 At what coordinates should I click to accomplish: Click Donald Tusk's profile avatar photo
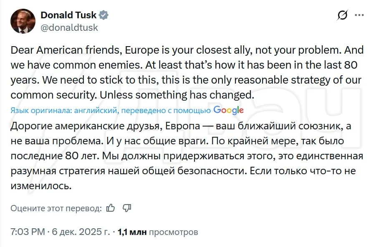[x=23, y=21]
